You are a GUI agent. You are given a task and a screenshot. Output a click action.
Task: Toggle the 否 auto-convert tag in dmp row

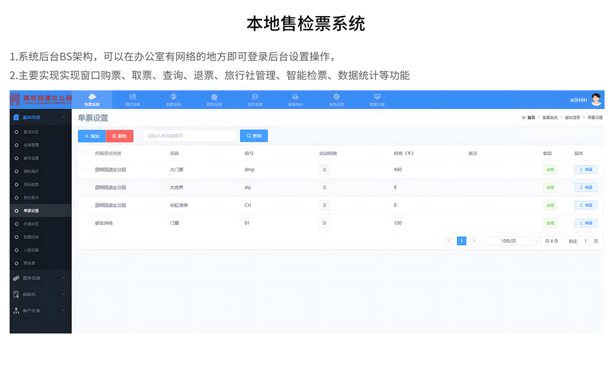coord(324,170)
